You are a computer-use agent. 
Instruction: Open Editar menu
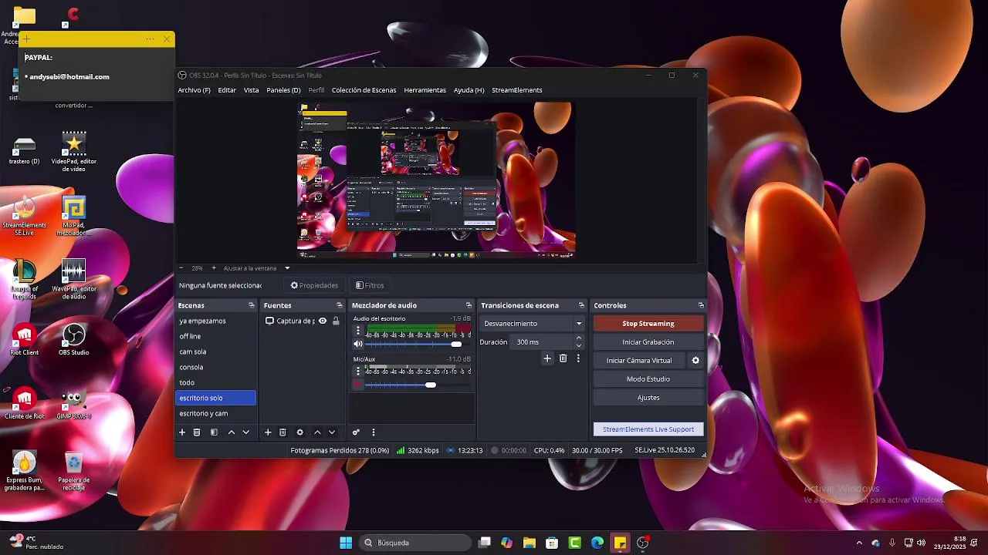click(x=227, y=90)
